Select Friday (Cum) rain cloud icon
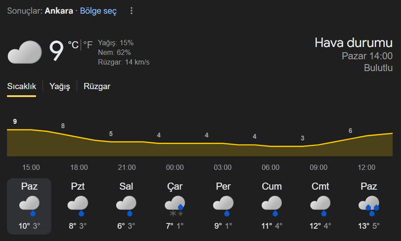Image resolution: width=401 pixels, height=241 pixels. pos(272,205)
